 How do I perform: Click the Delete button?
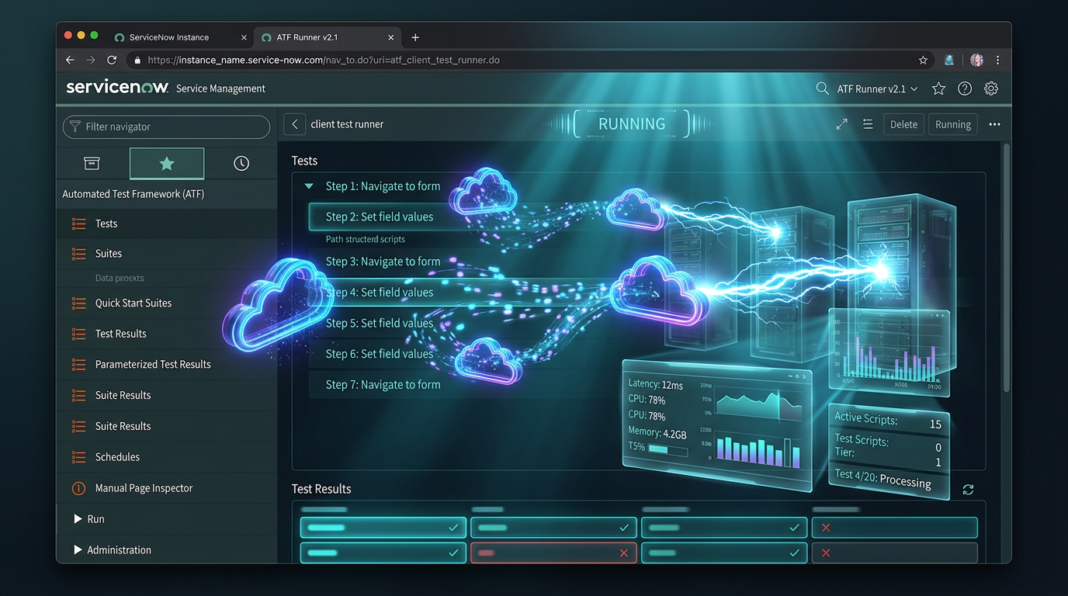[903, 124]
